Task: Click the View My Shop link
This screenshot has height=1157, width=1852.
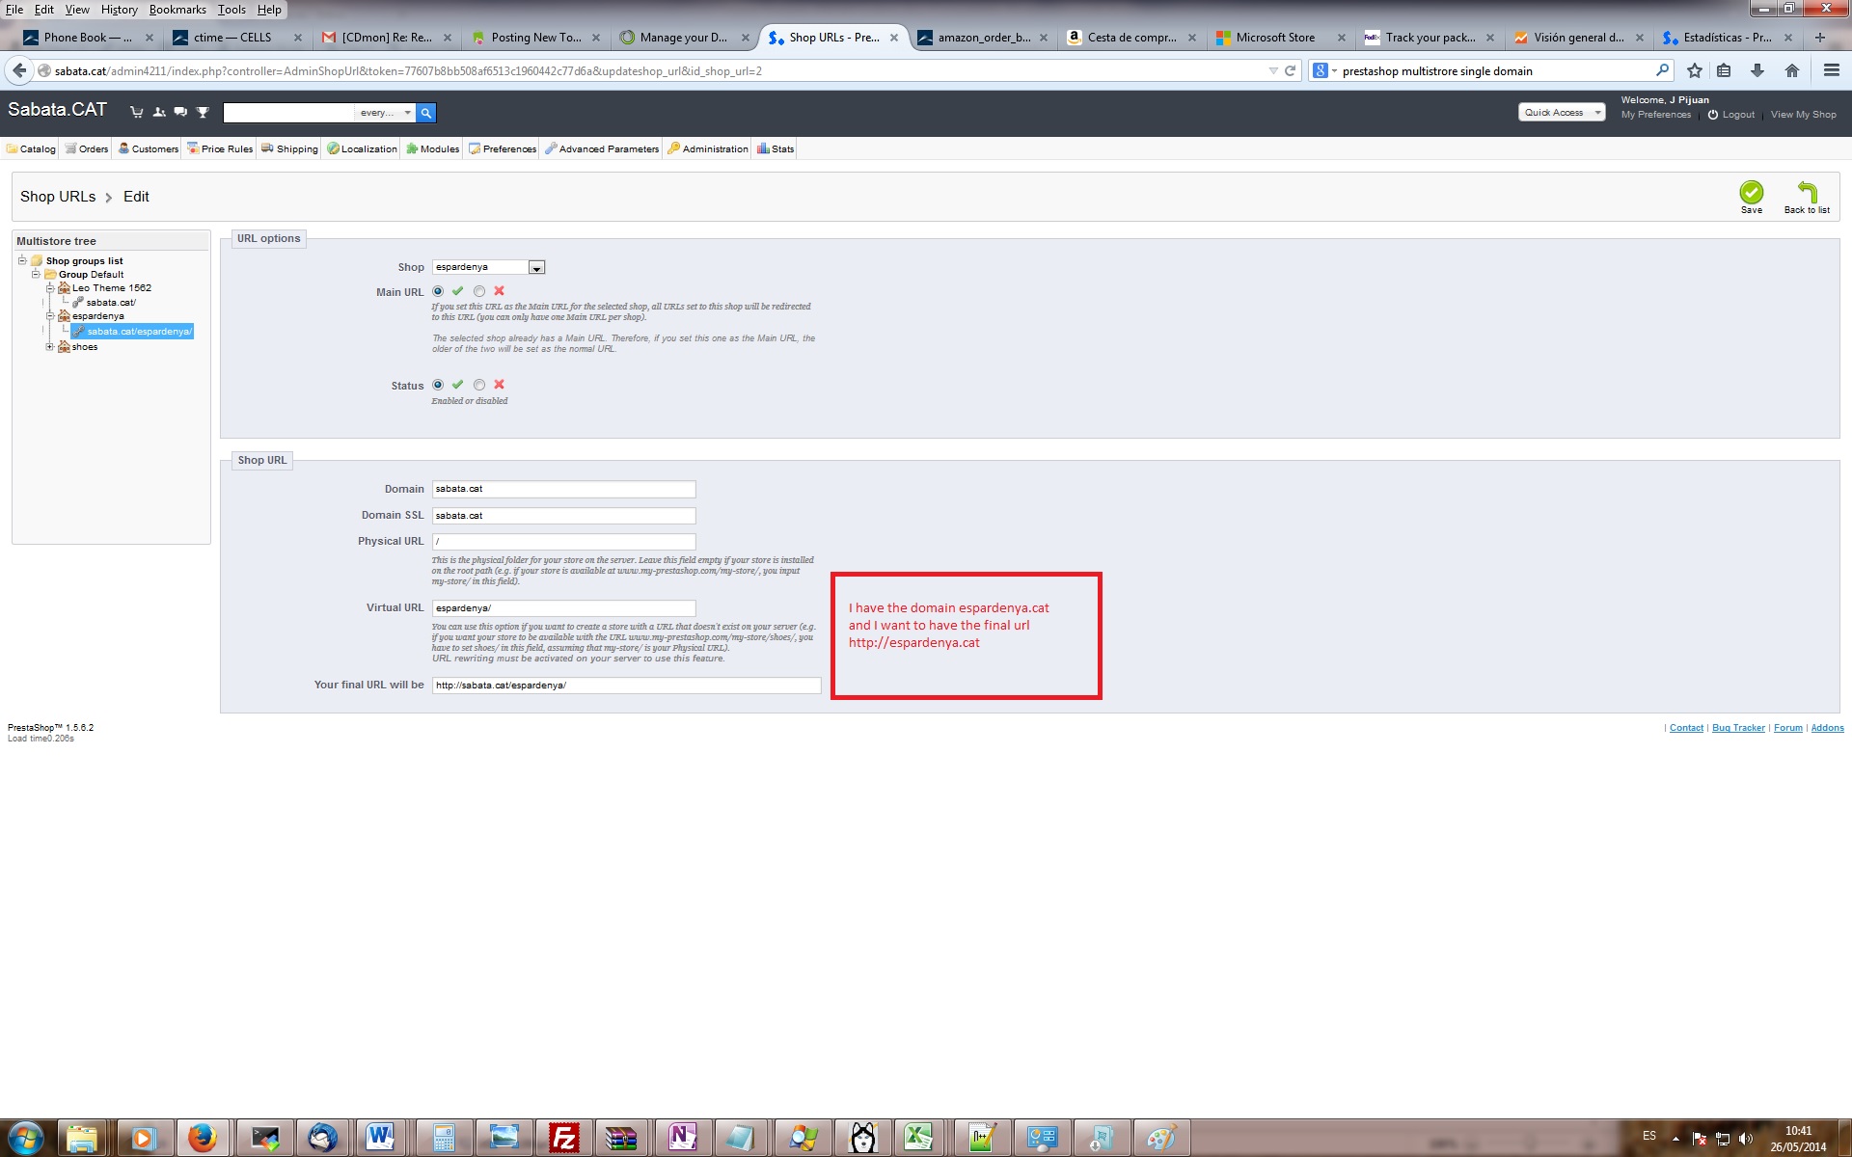Action: 1803,115
